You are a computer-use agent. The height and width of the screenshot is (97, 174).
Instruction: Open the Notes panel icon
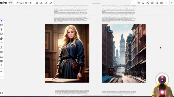(161, 3)
